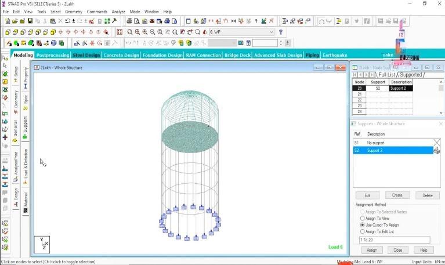
Task: Click the hand icon beside Support 2 row
Action: pos(437,150)
